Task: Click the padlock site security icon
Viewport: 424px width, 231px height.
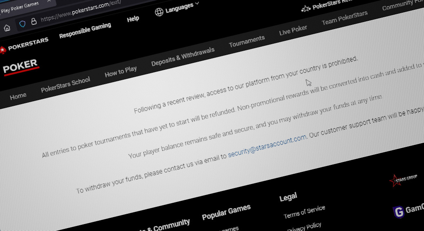Action: [34, 22]
